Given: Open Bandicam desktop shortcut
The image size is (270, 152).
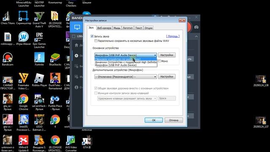Looking at the screenshot, I should (8, 59).
